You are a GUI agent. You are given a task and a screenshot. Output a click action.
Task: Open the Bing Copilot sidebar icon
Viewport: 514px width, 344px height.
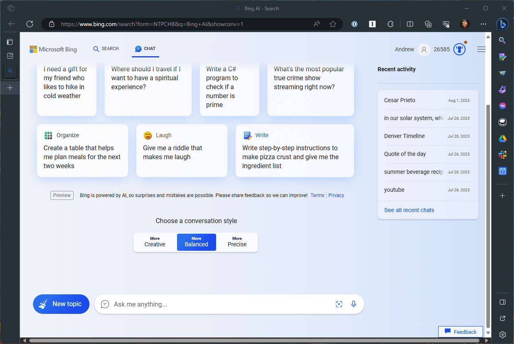(502, 24)
